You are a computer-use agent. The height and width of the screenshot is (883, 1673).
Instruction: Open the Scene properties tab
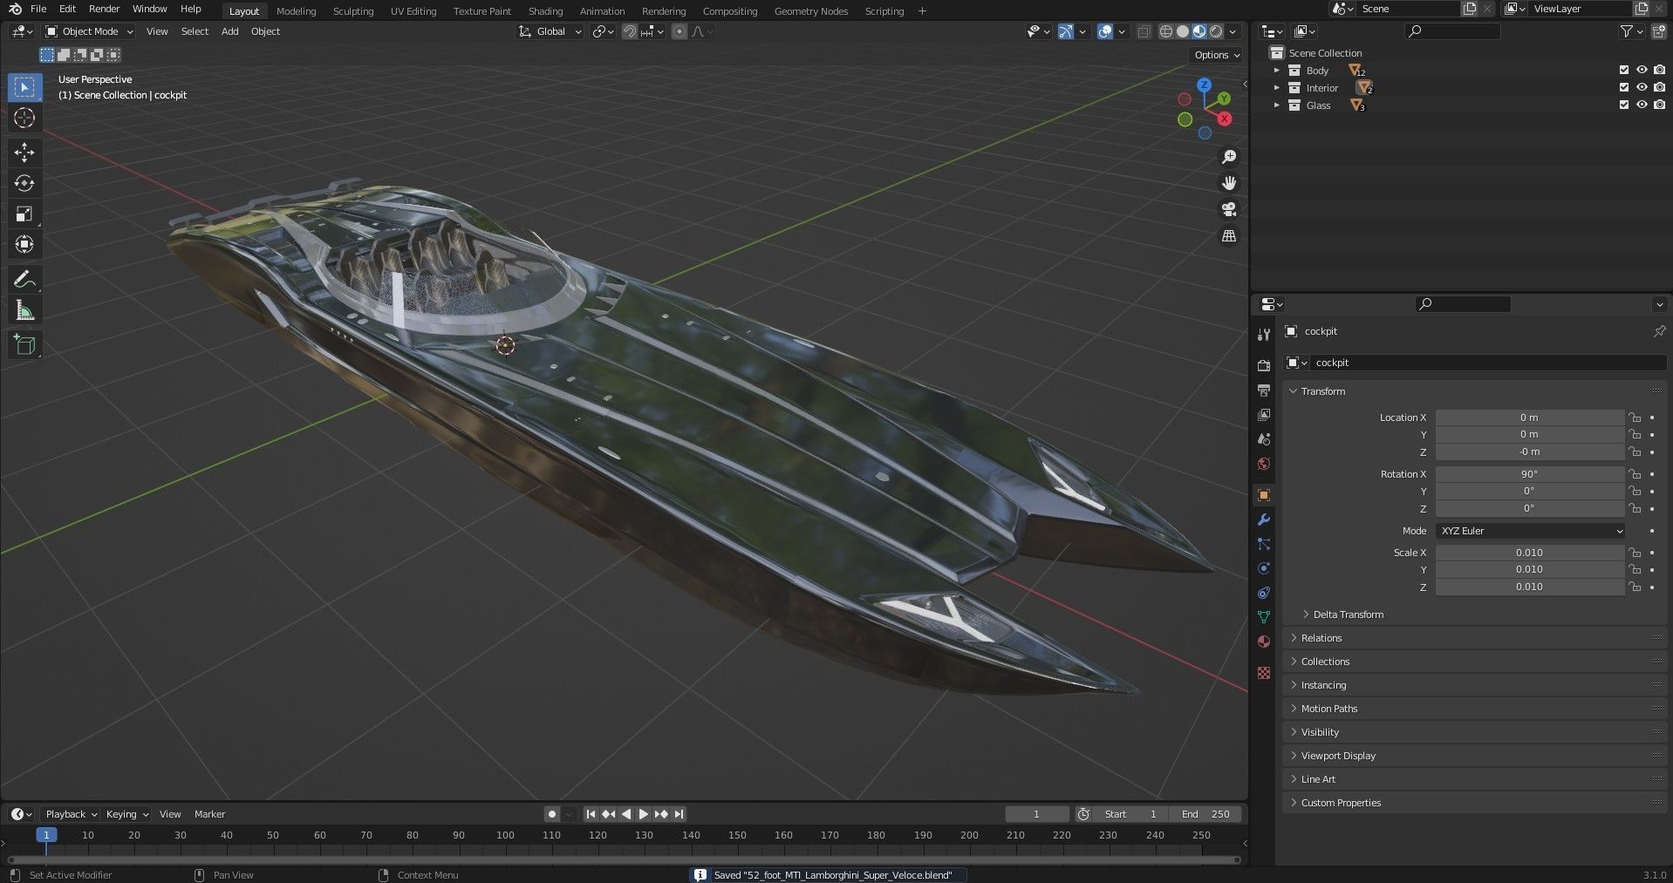point(1264,438)
